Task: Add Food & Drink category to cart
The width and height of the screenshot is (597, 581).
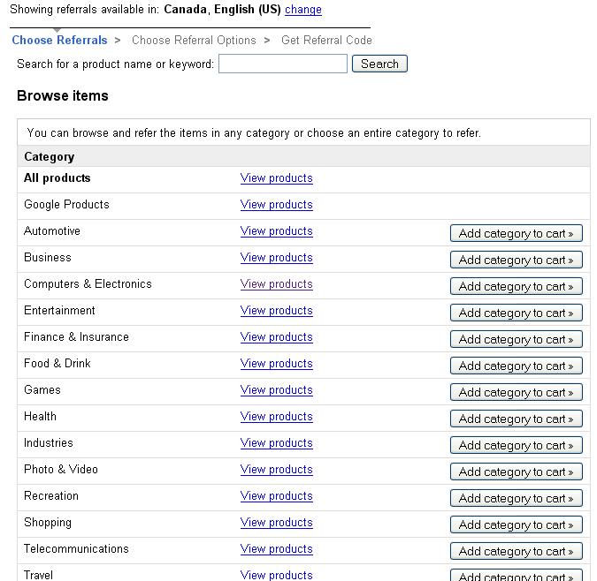Action: coord(517,366)
